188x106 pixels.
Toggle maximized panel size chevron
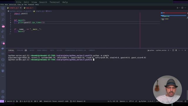pos(182,50)
